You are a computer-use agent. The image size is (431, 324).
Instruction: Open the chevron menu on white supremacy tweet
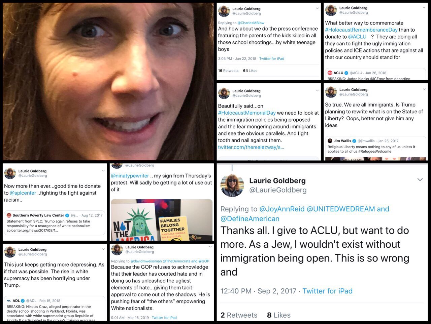pyautogui.click(x=103, y=249)
